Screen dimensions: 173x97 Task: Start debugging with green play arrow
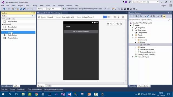(x=64, y=9)
